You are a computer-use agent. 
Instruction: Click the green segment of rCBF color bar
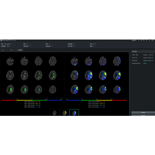(40, 100)
